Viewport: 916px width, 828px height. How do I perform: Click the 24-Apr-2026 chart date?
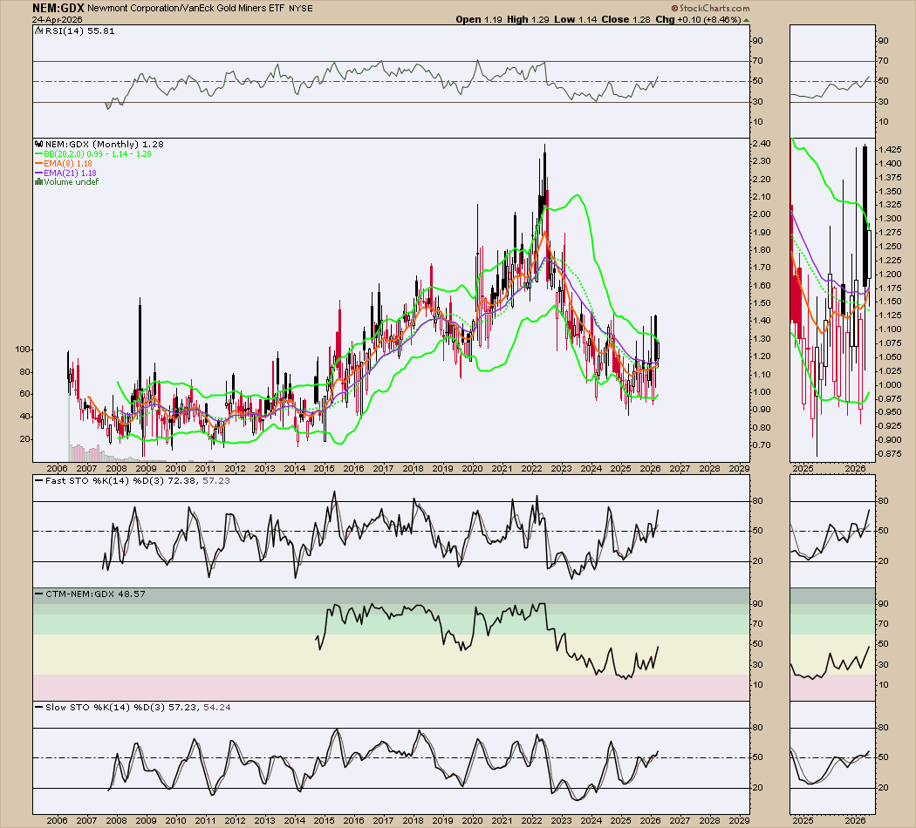coord(57,19)
